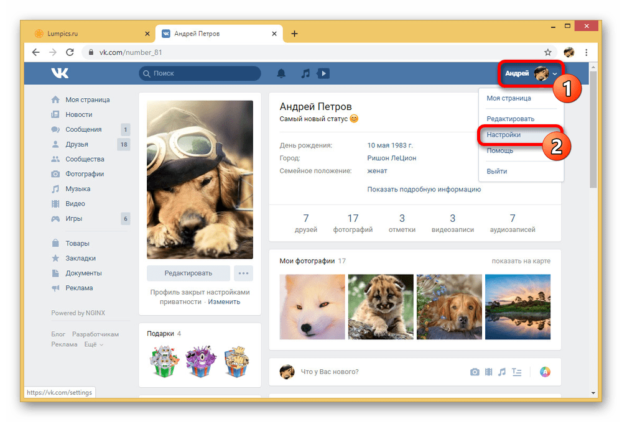Open the 7 друзей counter

click(x=306, y=223)
